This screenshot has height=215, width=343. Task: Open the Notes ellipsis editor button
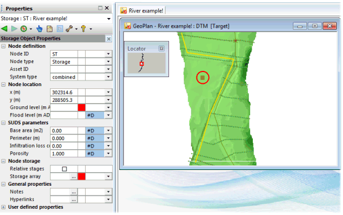74,192
